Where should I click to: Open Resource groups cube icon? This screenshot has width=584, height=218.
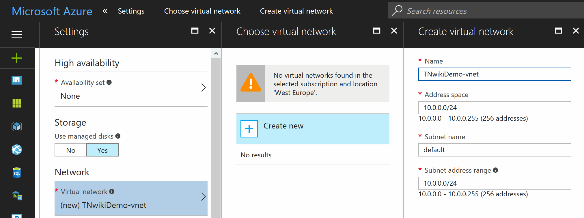coord(17,126)
